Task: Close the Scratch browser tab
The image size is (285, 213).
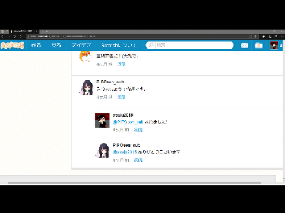Action: (37, 31)
